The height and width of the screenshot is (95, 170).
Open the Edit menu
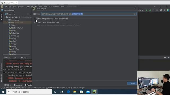click(x=10, y=7)
